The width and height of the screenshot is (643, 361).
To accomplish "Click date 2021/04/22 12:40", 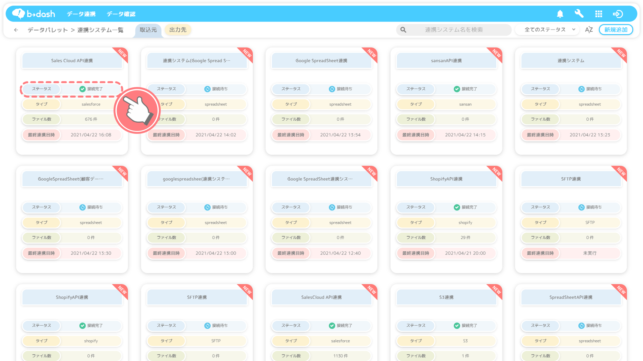I will [340, 253].
